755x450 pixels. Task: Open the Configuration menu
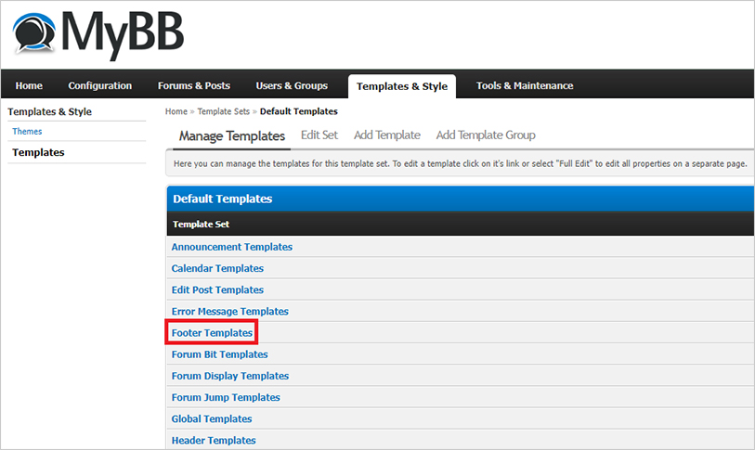click(99, 85)
